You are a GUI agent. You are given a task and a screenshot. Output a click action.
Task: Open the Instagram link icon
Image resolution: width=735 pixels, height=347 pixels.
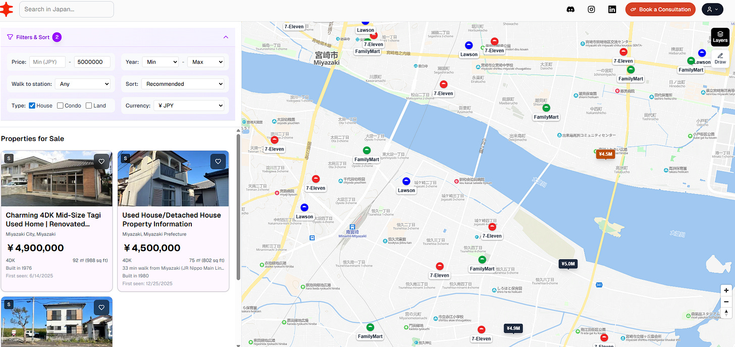point(591,9)
